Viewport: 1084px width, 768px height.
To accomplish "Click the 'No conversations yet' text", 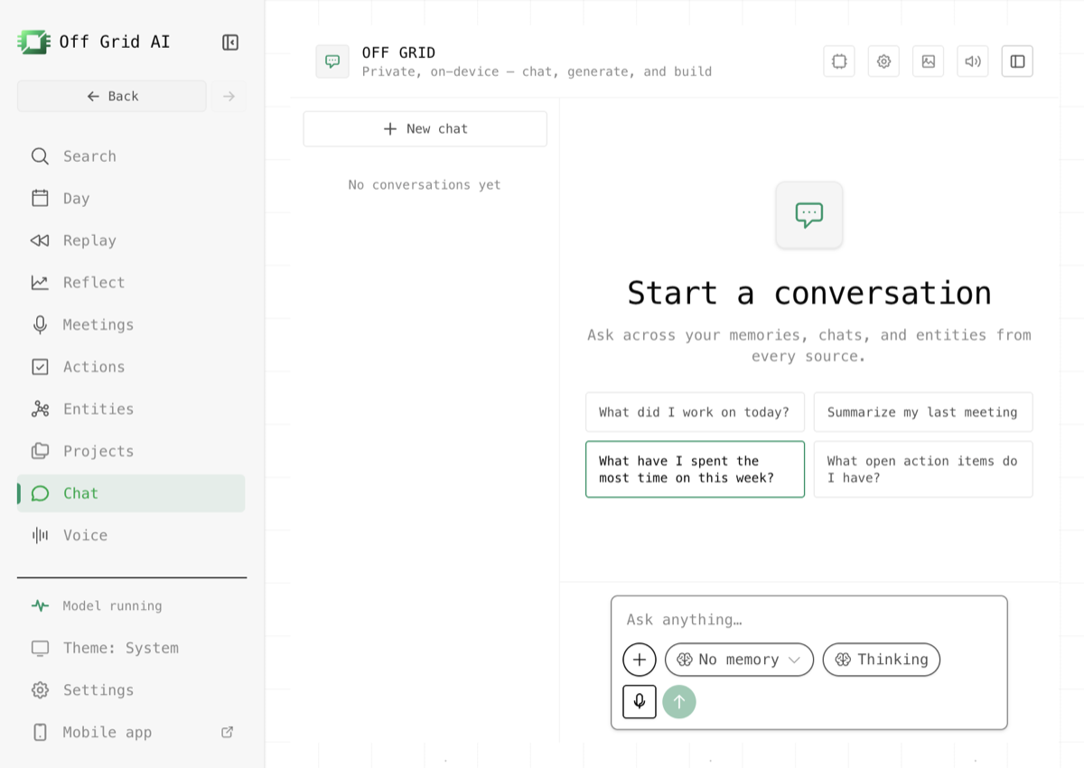I will tap(425, 185).
